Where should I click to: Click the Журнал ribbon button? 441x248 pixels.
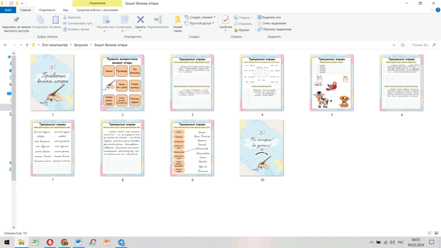tap(242, 30)
